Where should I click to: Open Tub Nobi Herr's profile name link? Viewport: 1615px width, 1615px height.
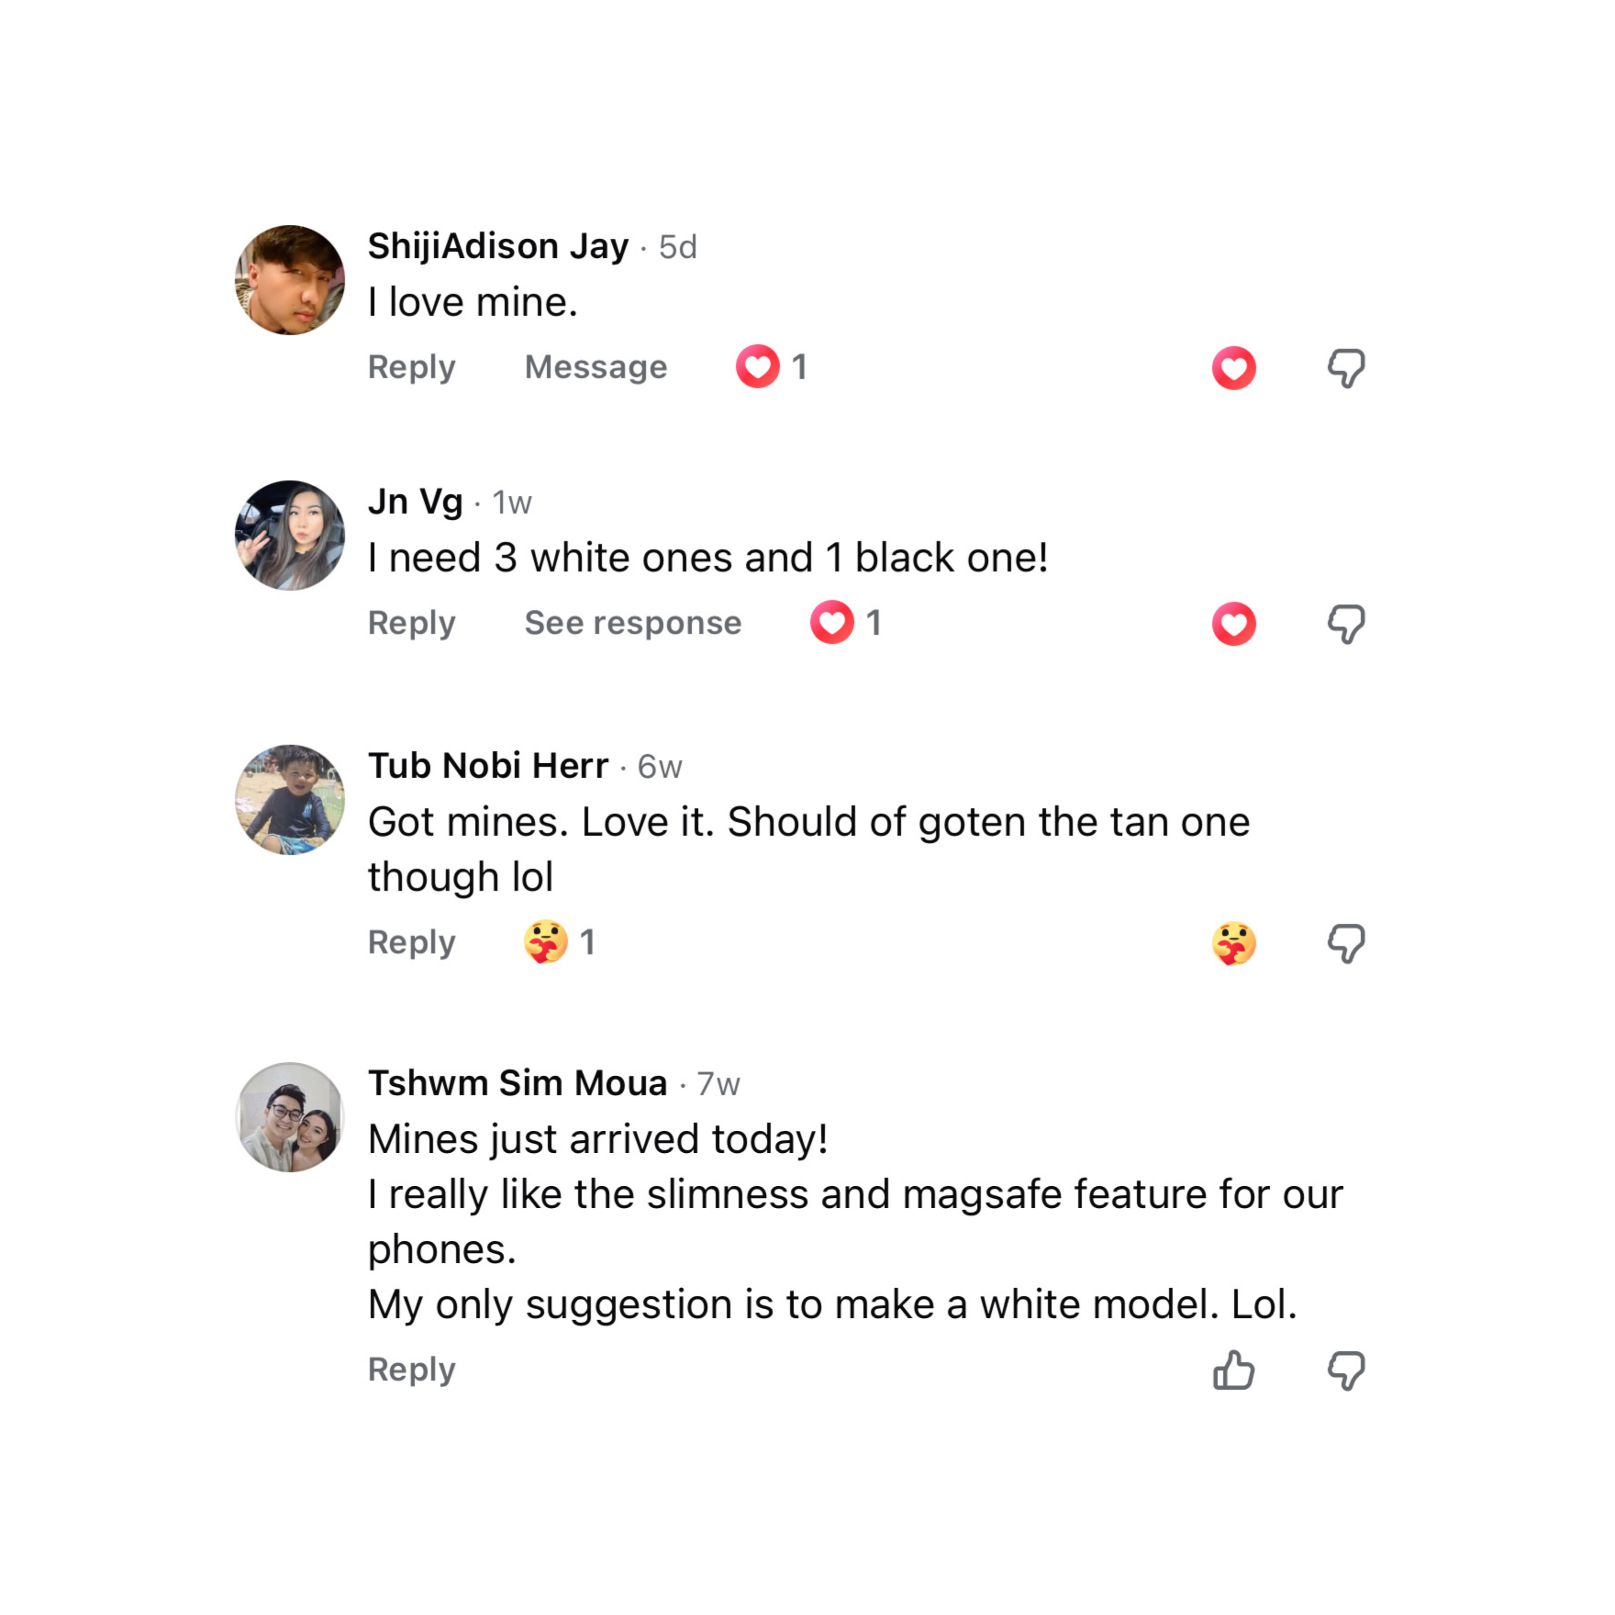(x=488, y=766)
